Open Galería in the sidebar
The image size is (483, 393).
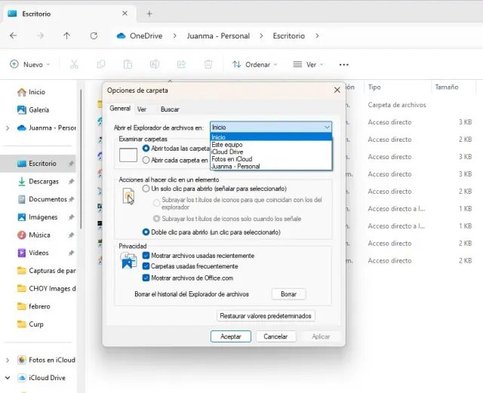(x=38, y=109)
